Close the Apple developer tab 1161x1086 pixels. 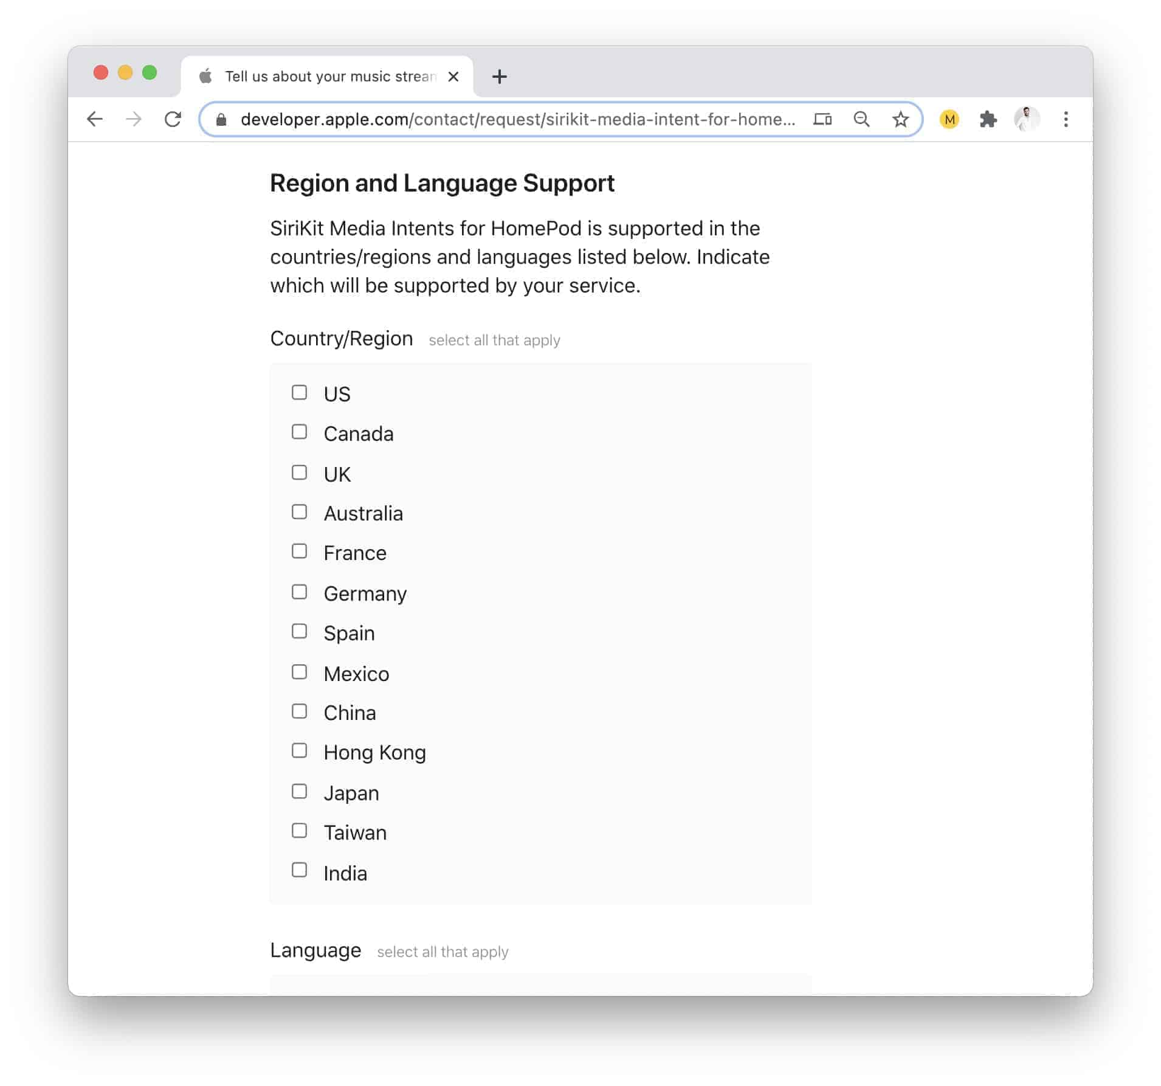453,77
